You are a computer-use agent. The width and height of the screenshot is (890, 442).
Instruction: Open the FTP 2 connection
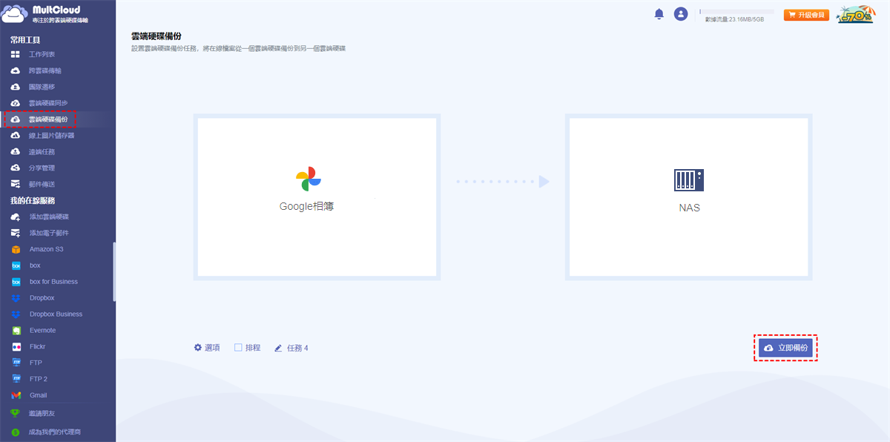click(x=30, y=379)
